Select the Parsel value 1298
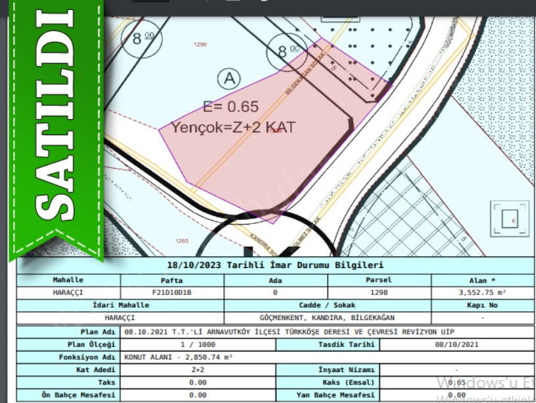Screen dimensions: 536x403 [x=379, y=292]
